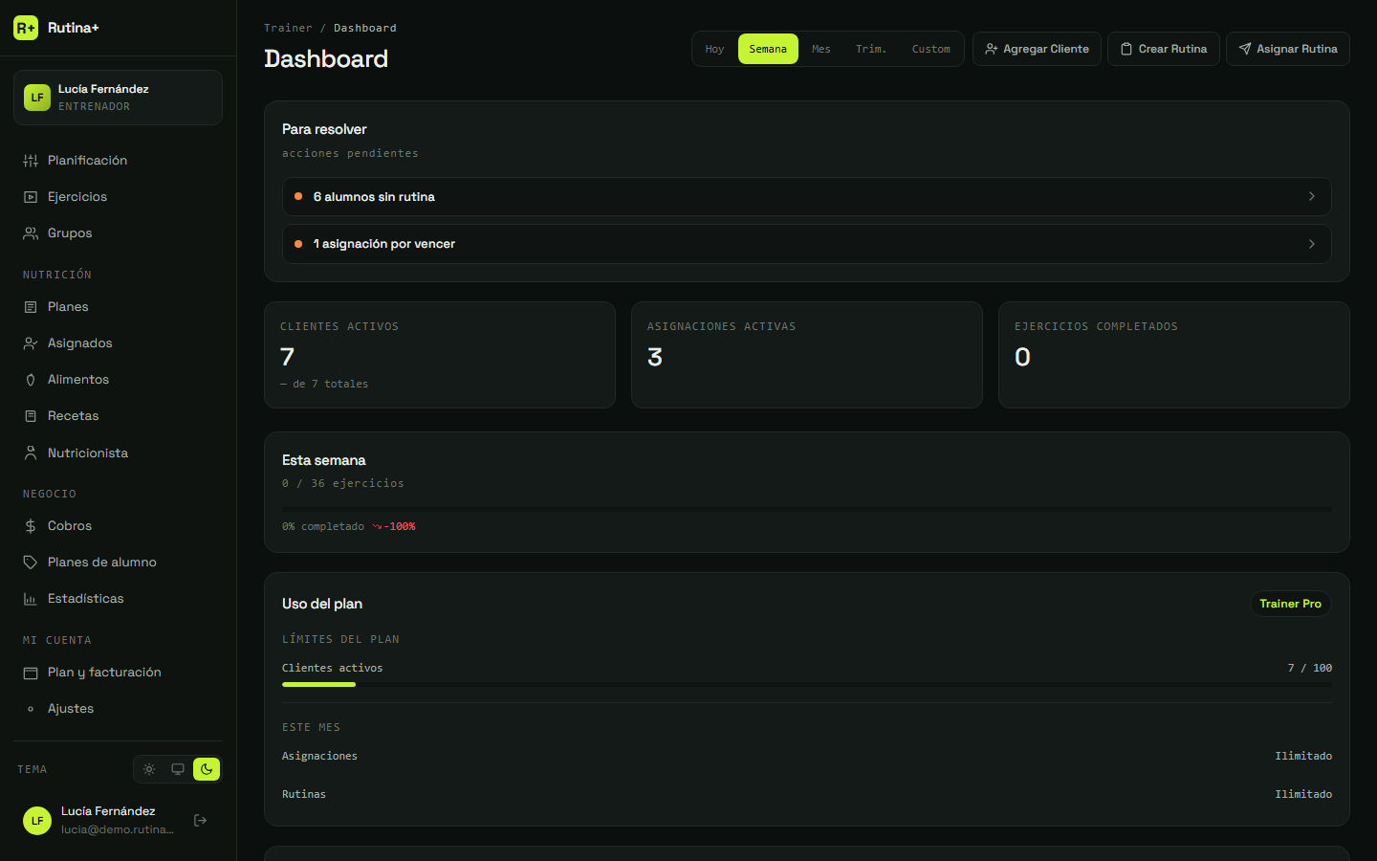Click the Ilimitado value for Asignaciones

click(x=1303, y=756)
